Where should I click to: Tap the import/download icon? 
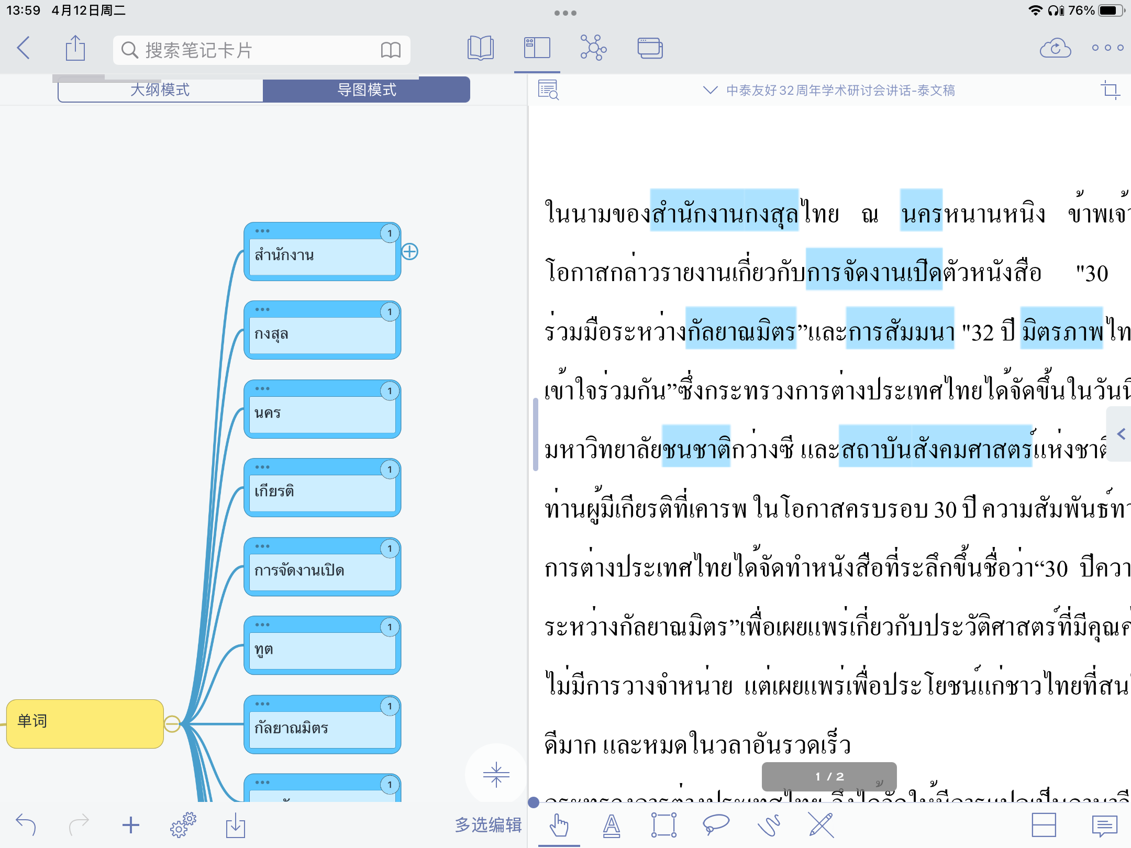tap(236, 825)
